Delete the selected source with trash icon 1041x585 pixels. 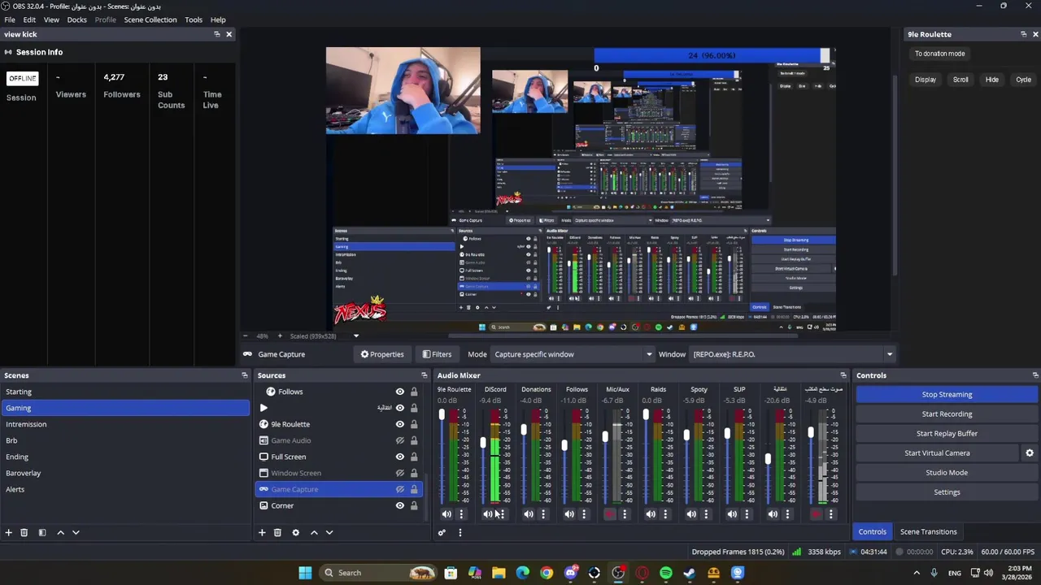[277, 532]
